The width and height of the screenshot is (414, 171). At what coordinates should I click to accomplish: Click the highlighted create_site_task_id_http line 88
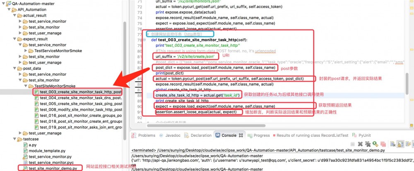197,95
